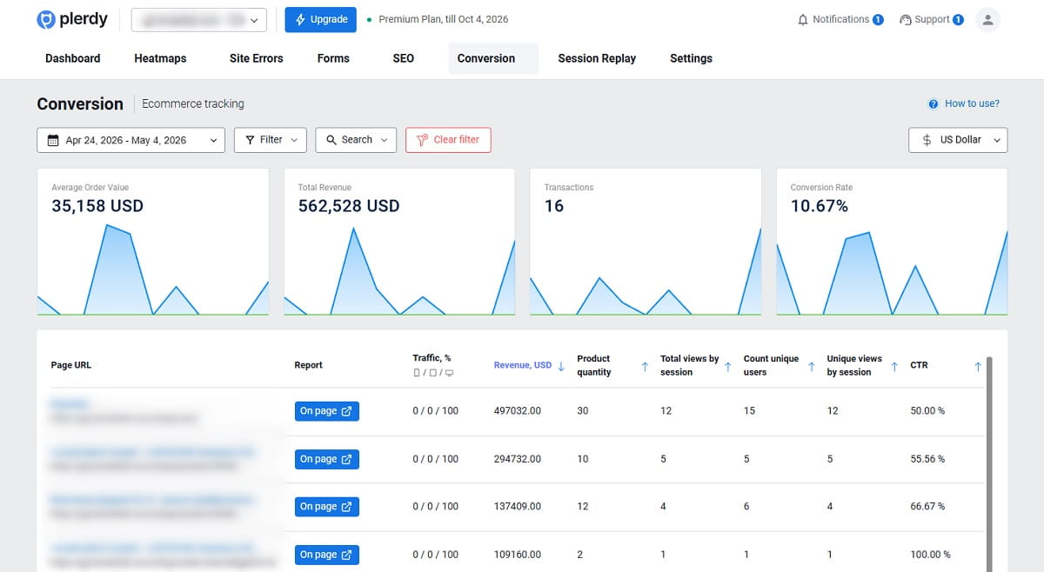Open the user profile avatar
This screenshot has height=572, width=1044.
(987, 19)
